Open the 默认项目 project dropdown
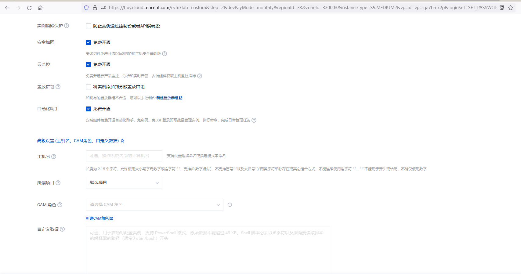Image resolution: width=521 pixels, height=274 pixels. click(x=124, y=183)
